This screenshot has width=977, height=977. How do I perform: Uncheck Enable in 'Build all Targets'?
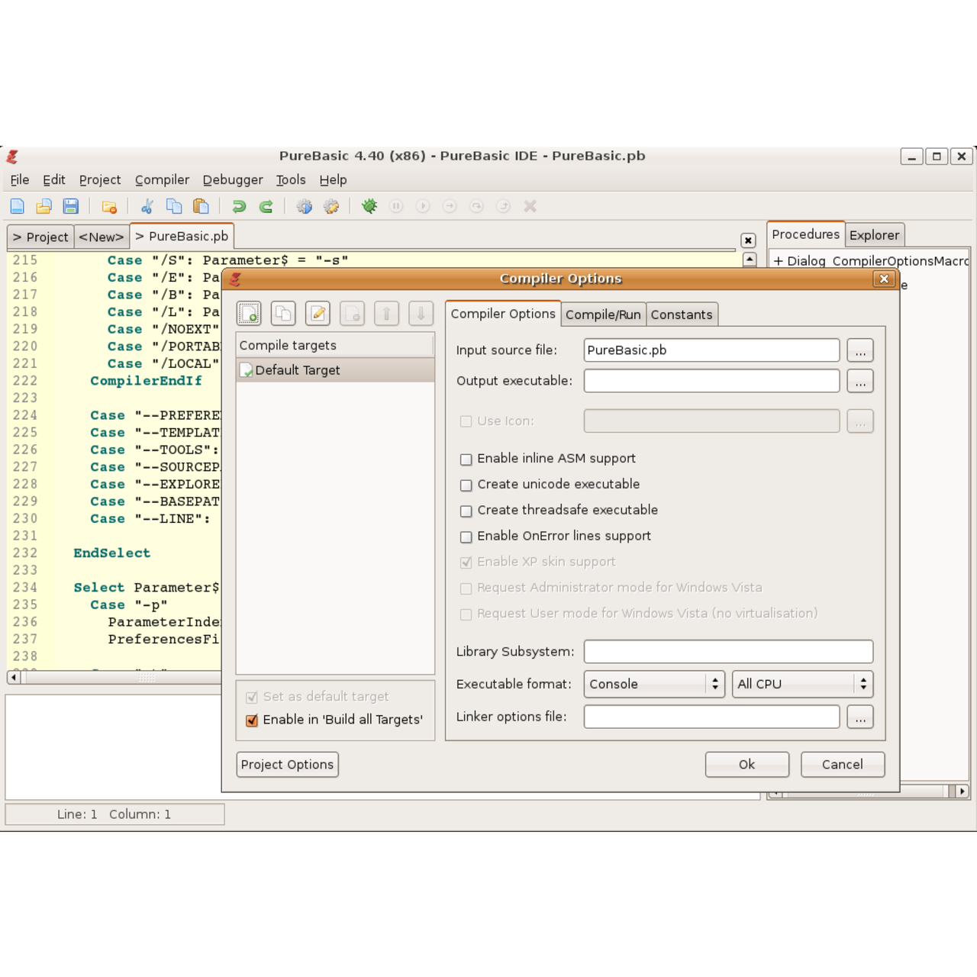[251, 720]
